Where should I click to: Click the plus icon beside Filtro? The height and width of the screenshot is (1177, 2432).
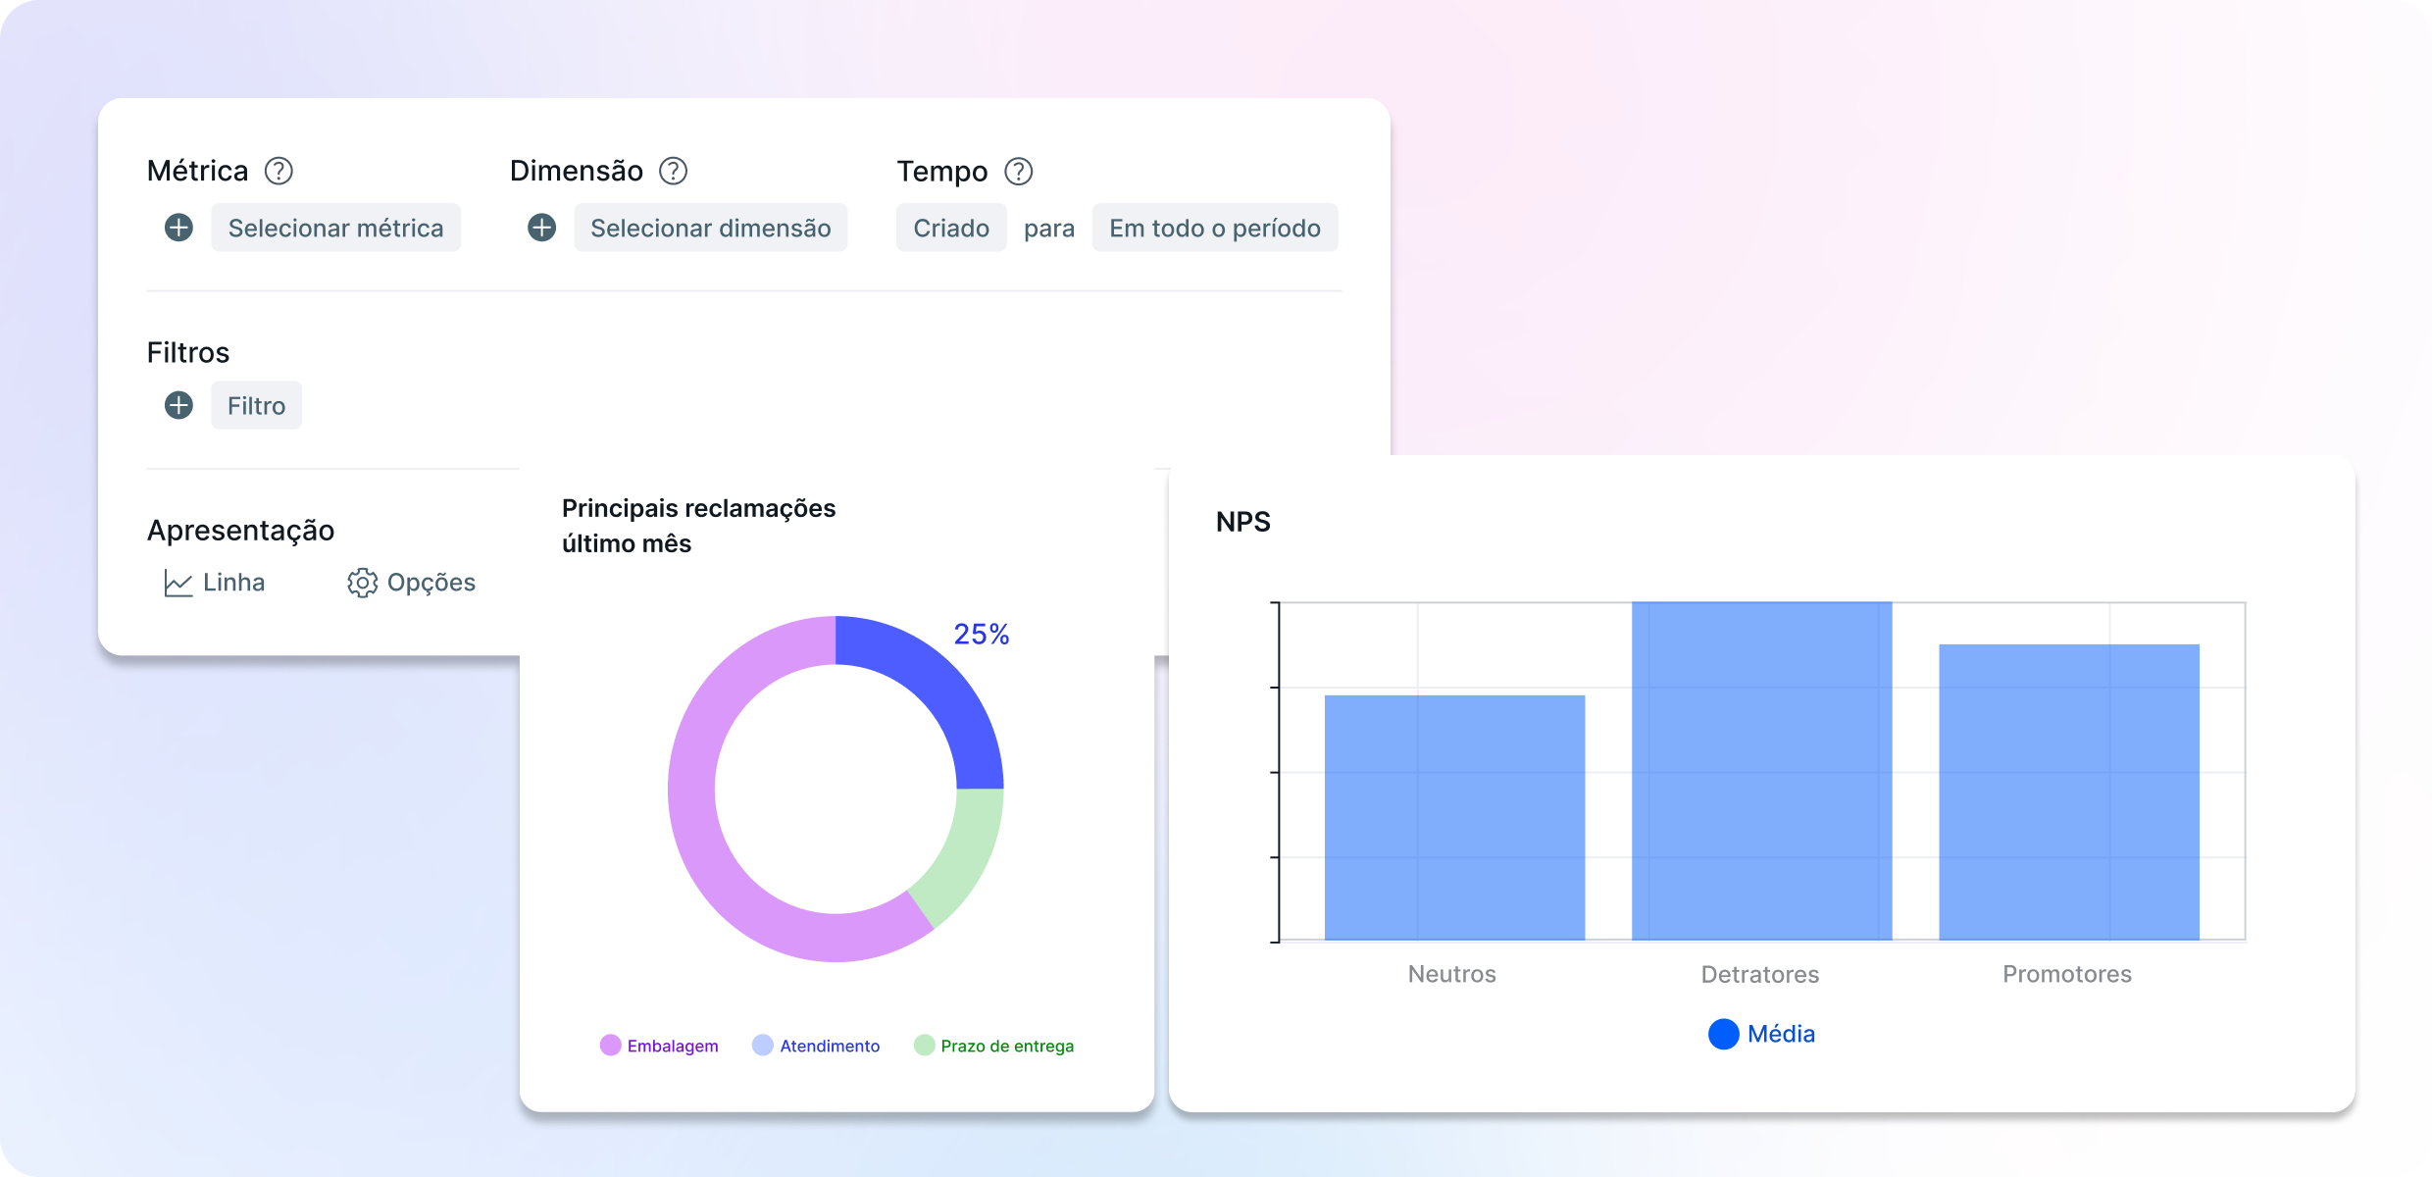(x=178, y=405)
